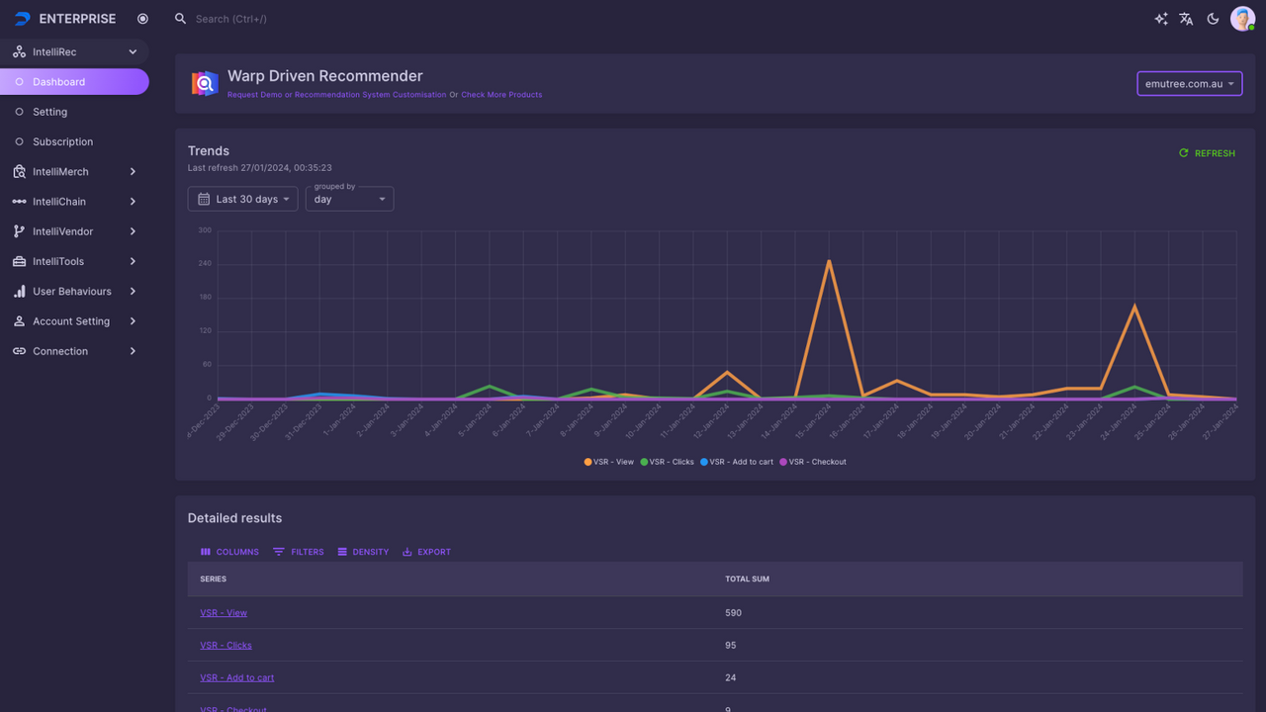The width and height of the screenshot is (1266, 712).
Task: Expand the IntelliTools menu chevron
Action: 133,261
